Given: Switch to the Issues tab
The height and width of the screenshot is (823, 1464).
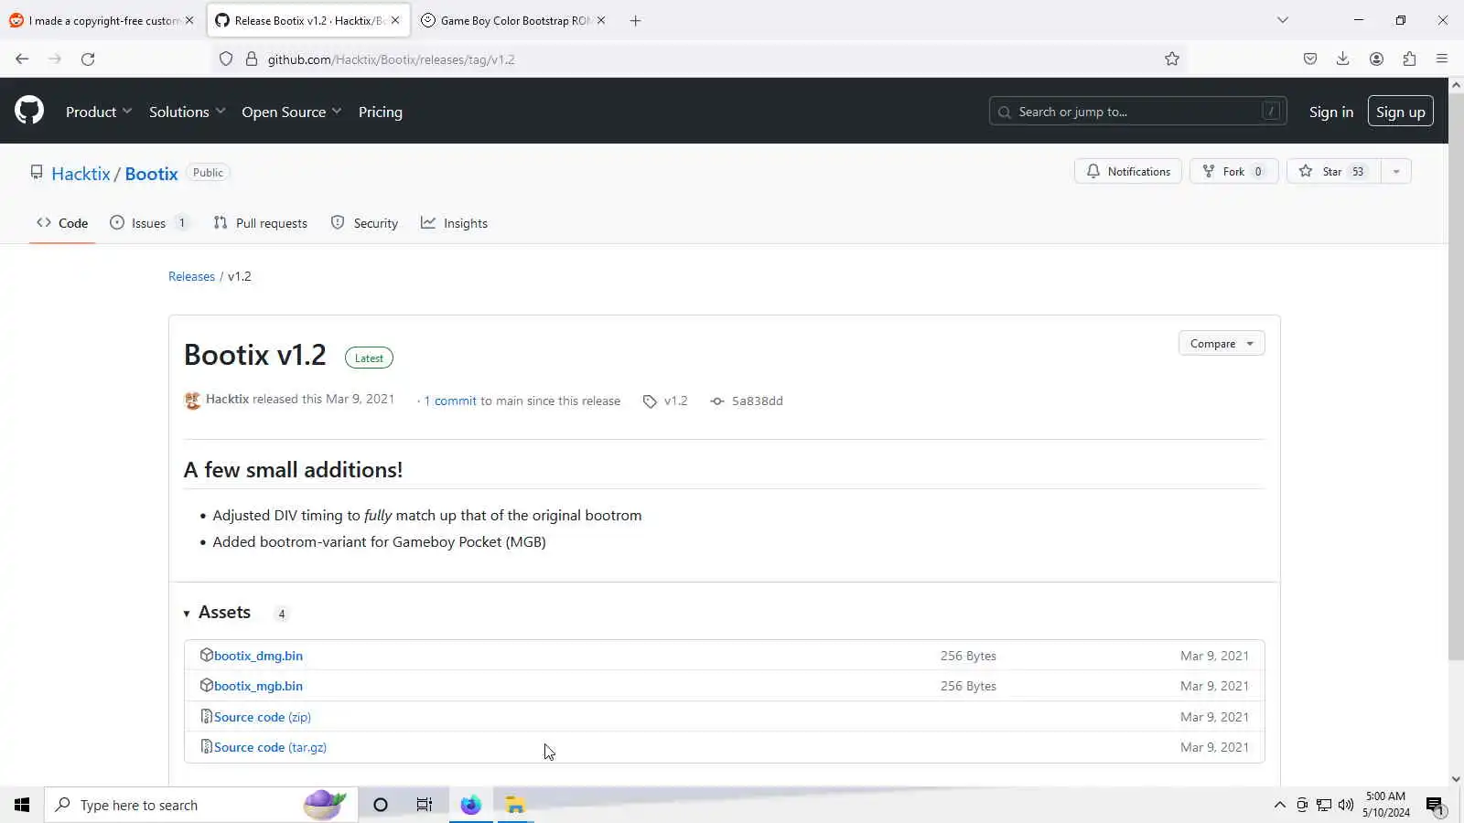Looking at the screenshot, I should tap(149, 223).
